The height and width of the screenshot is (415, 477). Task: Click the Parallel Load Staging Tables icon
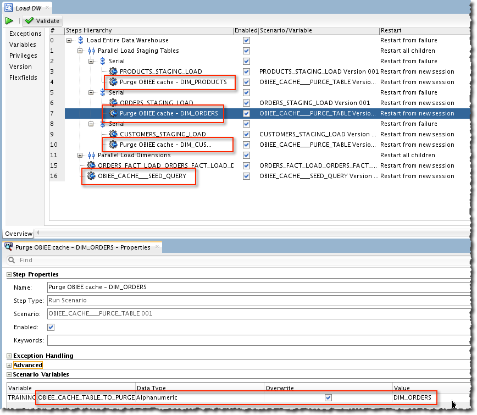point(91,51)
